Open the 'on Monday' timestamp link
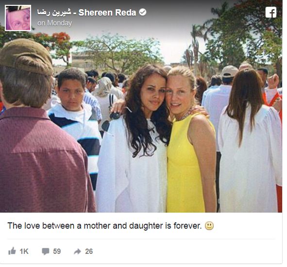The height and width of the screenshot is (267, 287). [54, 23]
